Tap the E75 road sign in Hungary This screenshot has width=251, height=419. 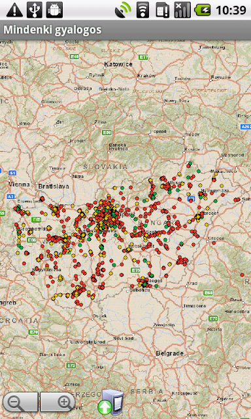click(x=136, y=270)
